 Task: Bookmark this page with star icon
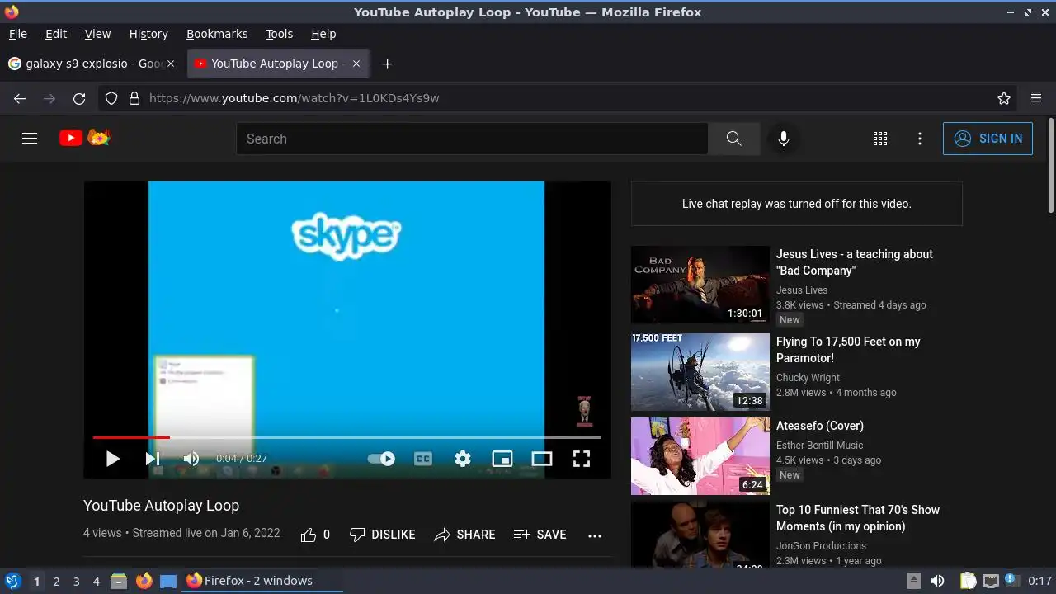[1004, 98]
